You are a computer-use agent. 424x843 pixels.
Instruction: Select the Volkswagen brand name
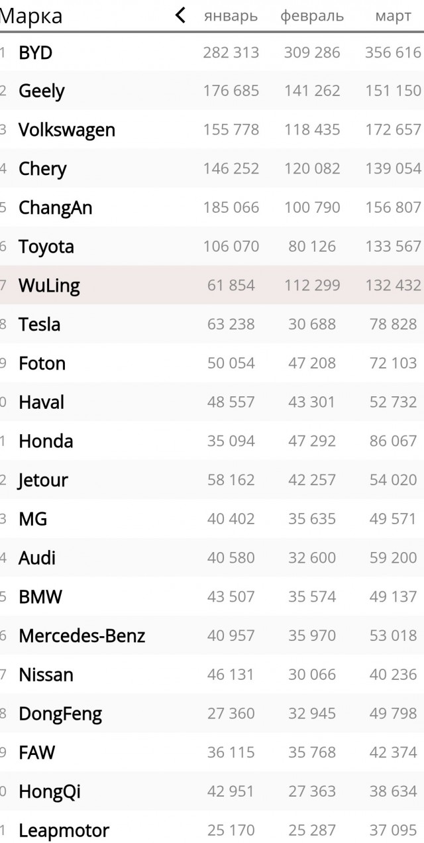67,130
